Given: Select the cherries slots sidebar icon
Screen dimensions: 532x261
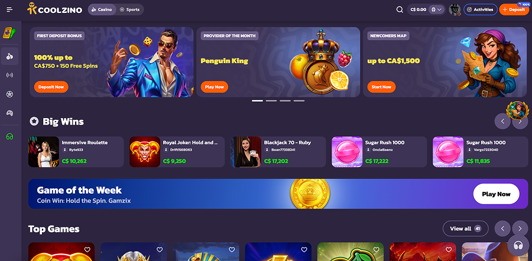Looking at the screenshot, I should (x=9, y=56).
